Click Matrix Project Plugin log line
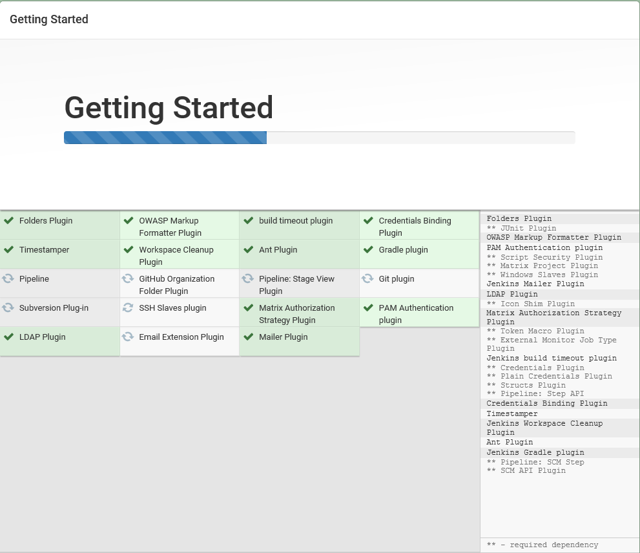Image resolution: width=640 pixels, height=553 pixels. (x=542, y=266)
